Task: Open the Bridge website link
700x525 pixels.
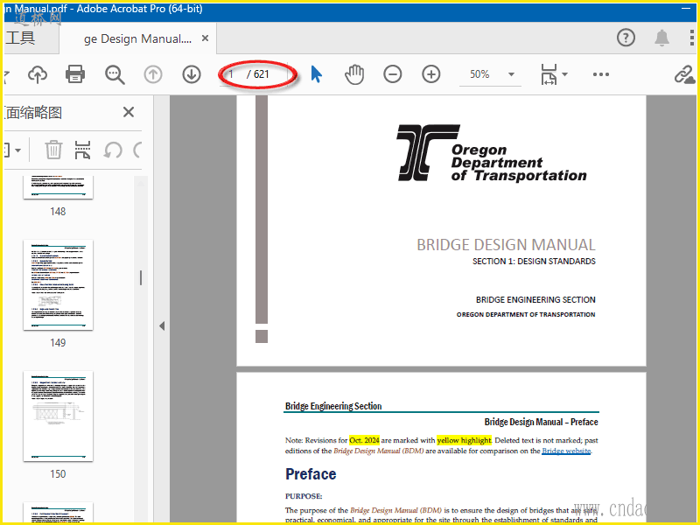Action: [x=566, y=451]
